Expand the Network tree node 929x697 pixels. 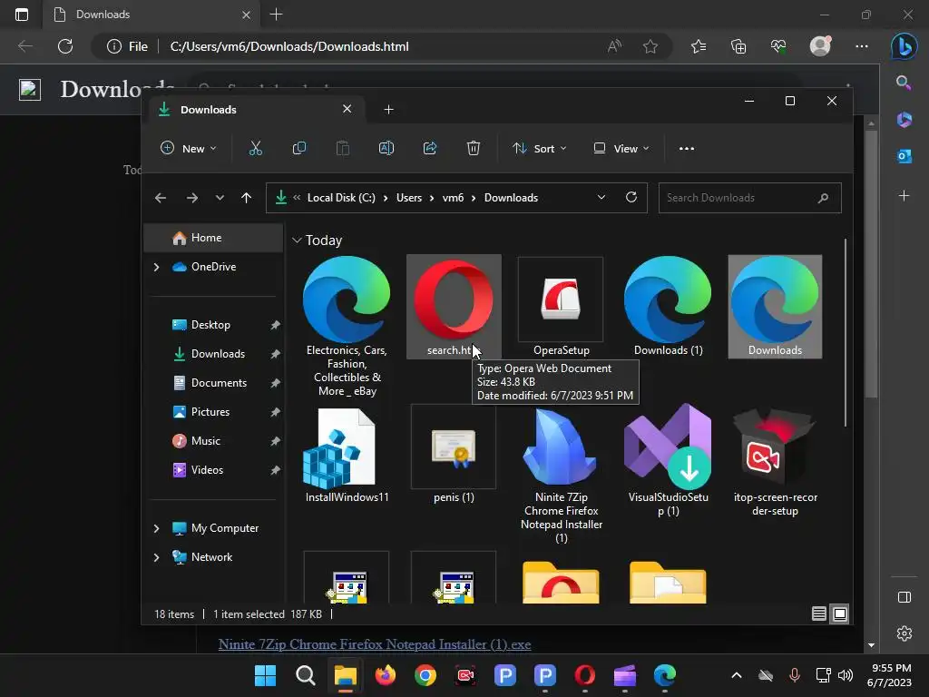click(x=156, y=557)
